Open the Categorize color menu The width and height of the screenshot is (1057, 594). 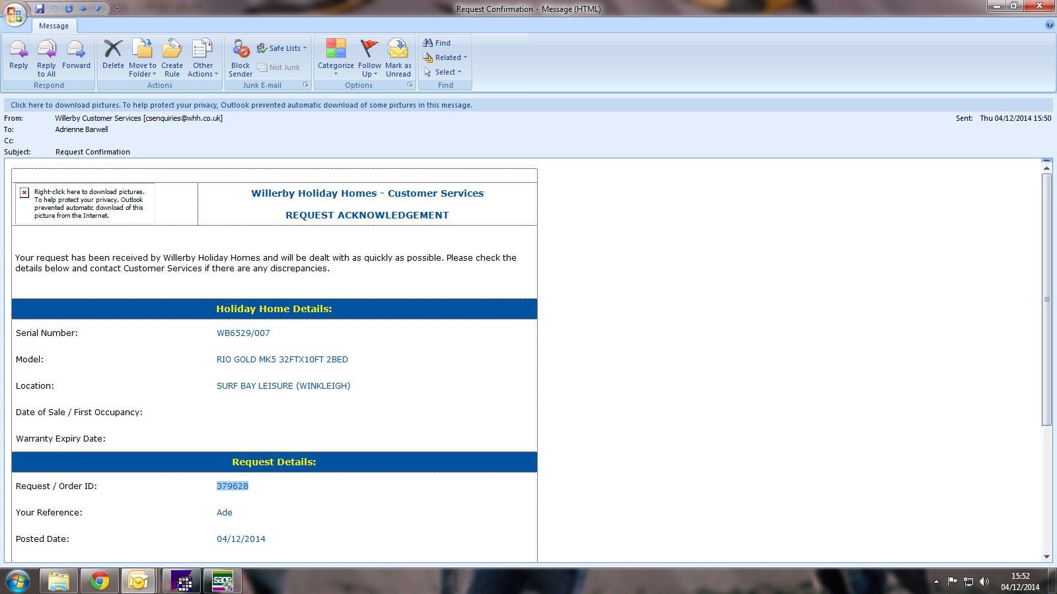click(x=336, y=57)
